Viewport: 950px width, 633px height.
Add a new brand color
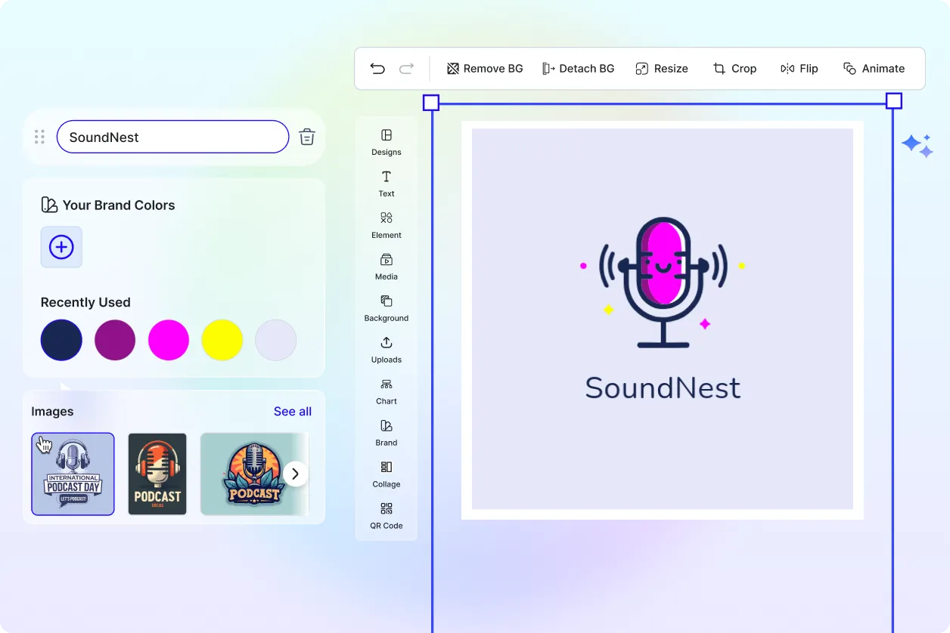pos(61,247)
